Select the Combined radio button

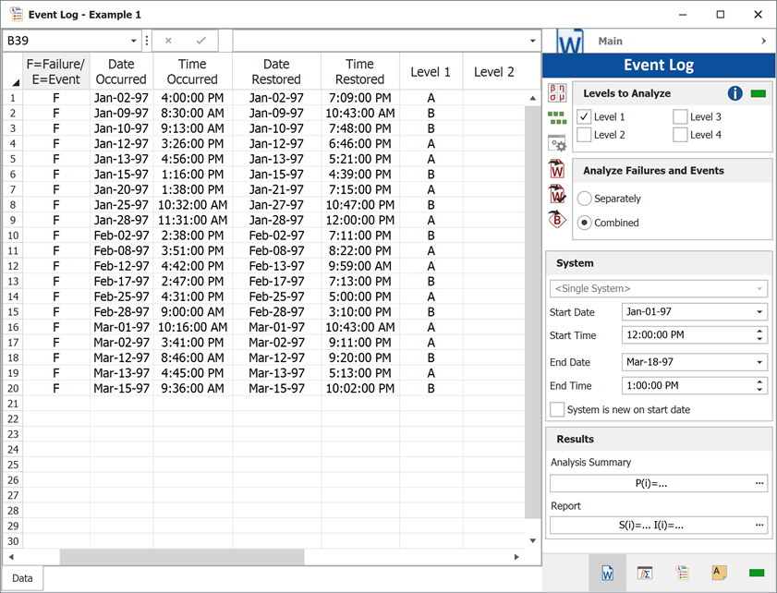tap(584, 223)
